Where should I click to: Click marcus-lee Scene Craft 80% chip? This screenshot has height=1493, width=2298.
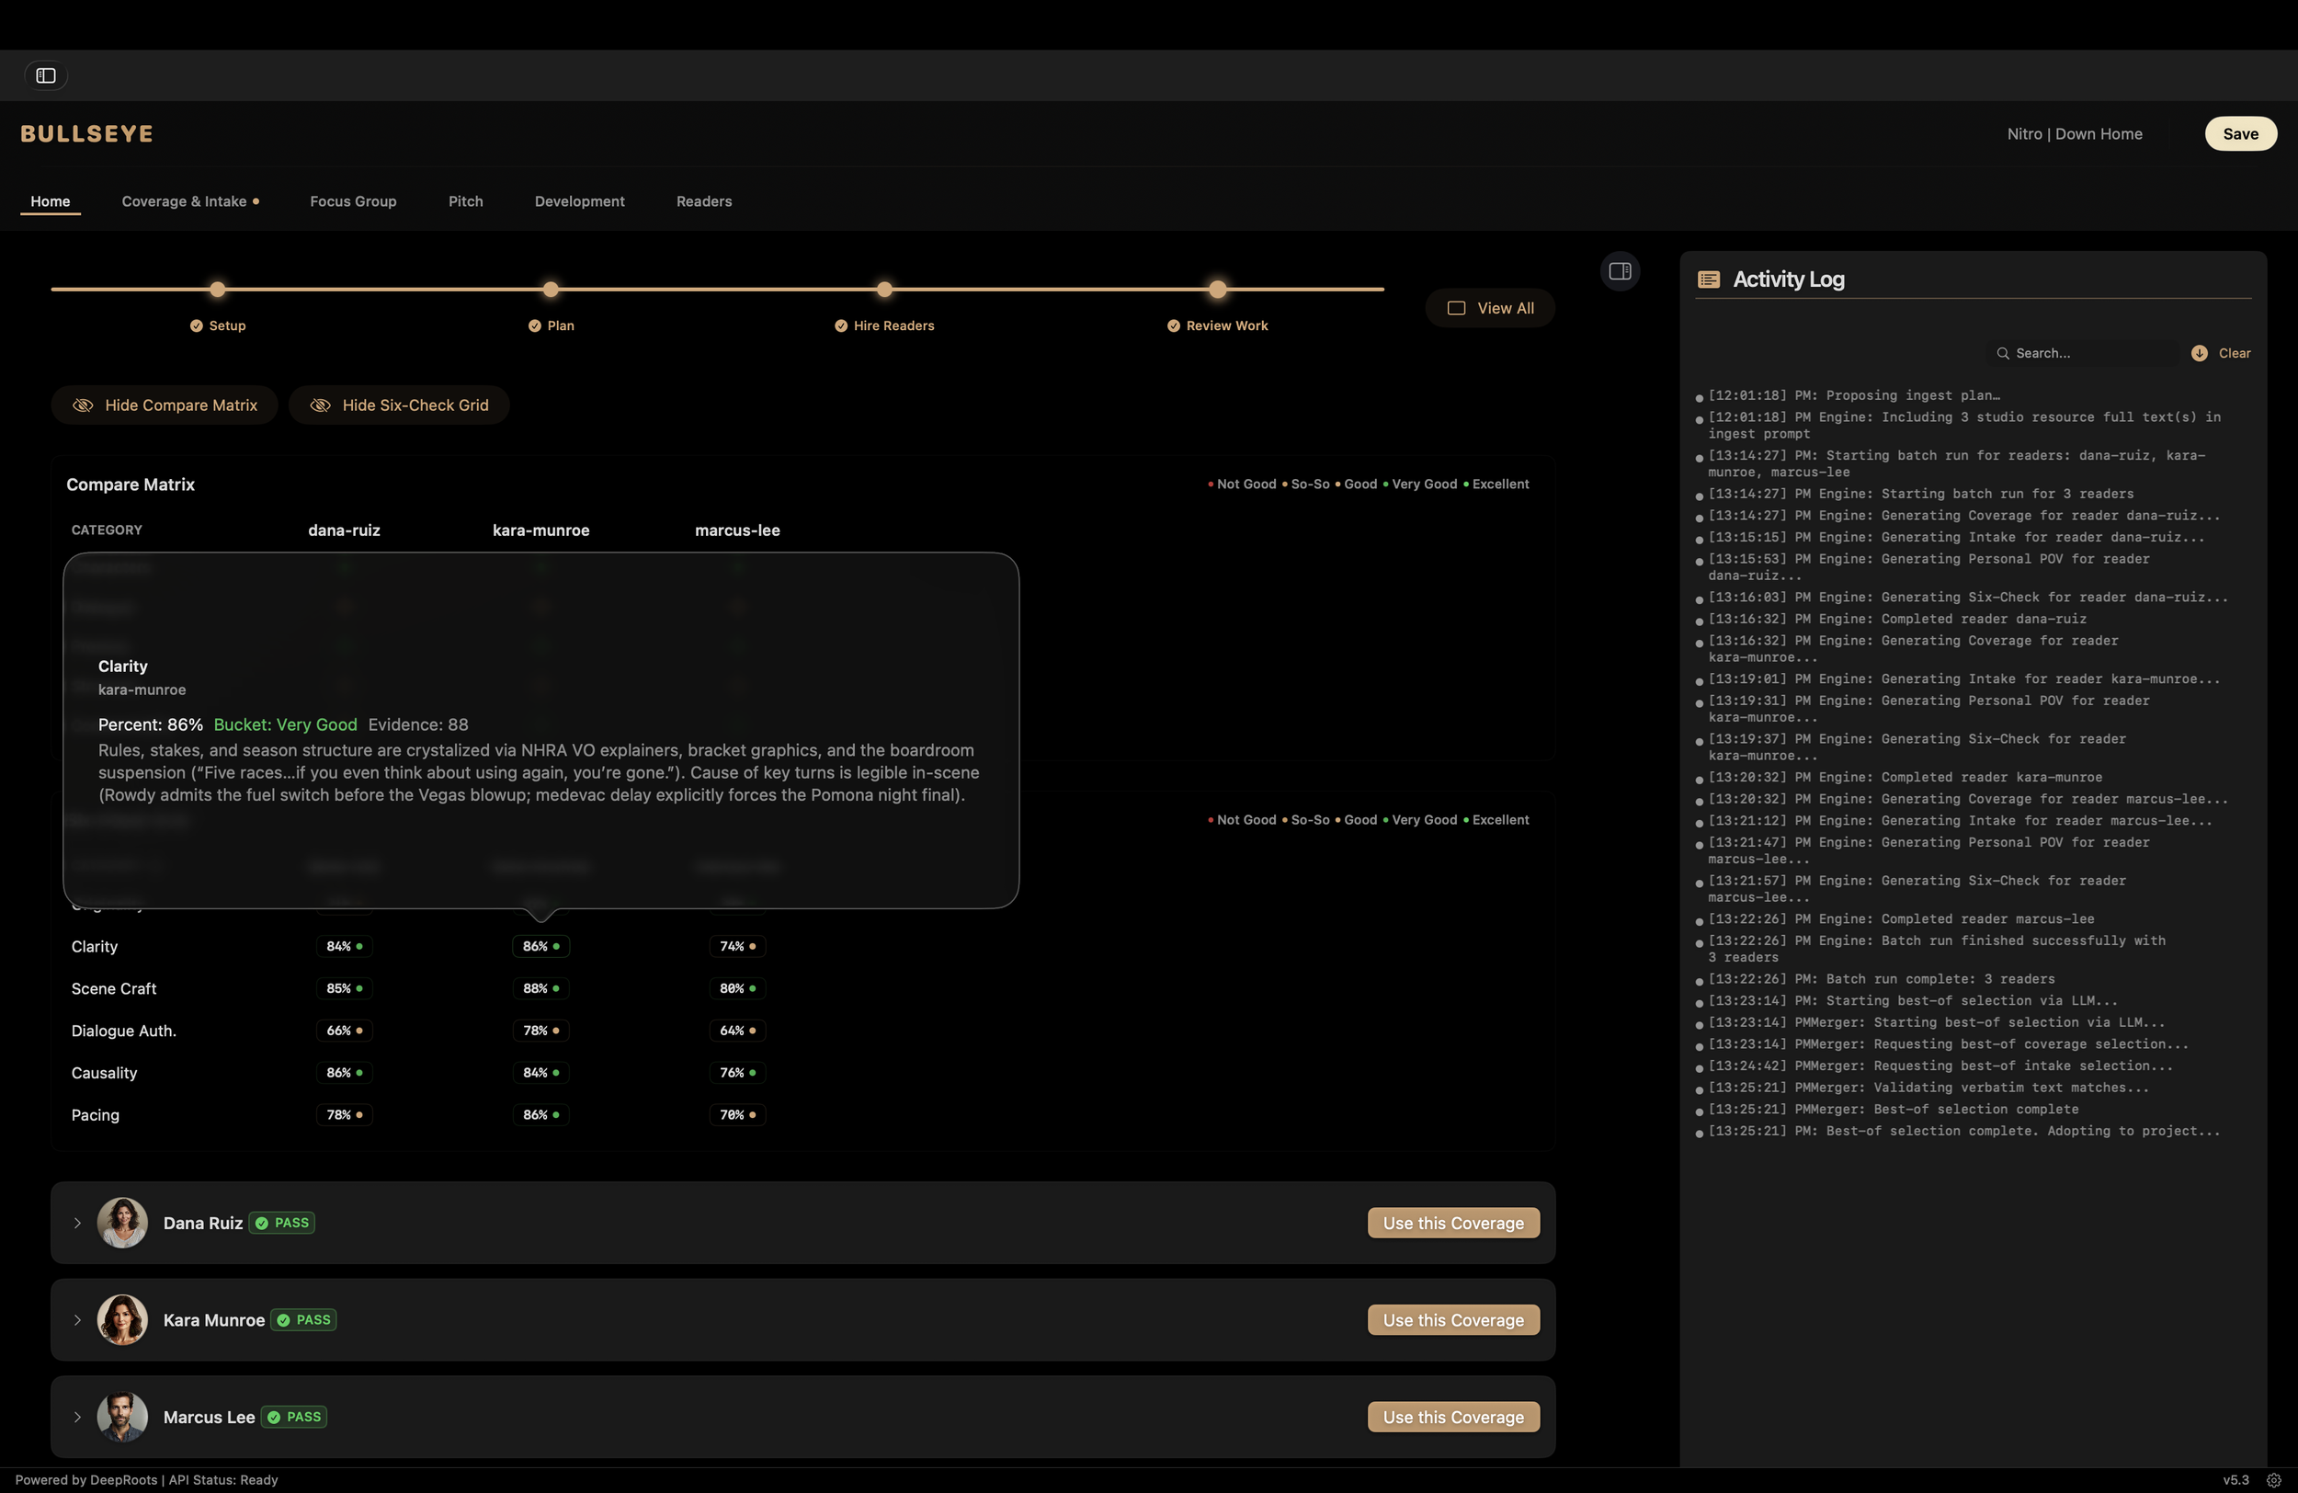coord(738,988)
